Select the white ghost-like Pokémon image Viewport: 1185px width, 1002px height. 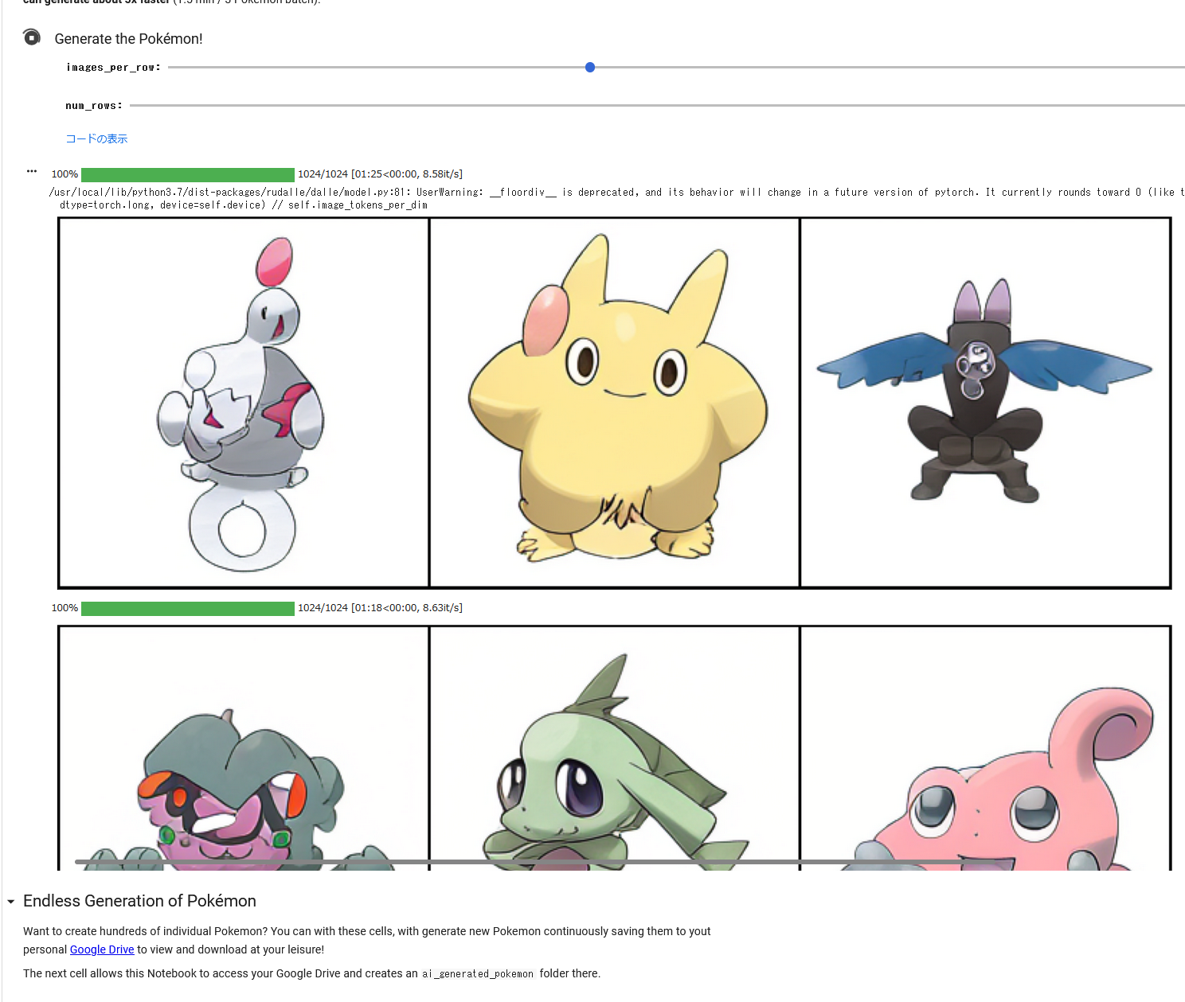click(x=244, y=403)
